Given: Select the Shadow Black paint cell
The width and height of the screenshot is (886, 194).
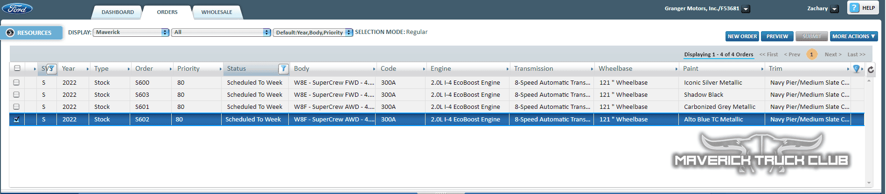Looking at the screenshot, I should [704, 94].
